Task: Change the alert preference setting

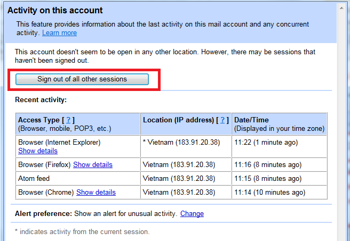Action: coord(192,214)
